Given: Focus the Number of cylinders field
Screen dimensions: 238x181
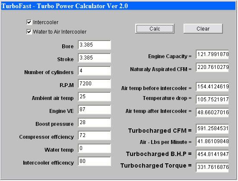Looking at the screenshot, I should click(95, 71).
